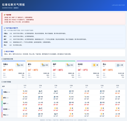The image size is (127, 121).
Task: Click the 多云 weather icon on 桐庐 card
Action: coord(68,65)
